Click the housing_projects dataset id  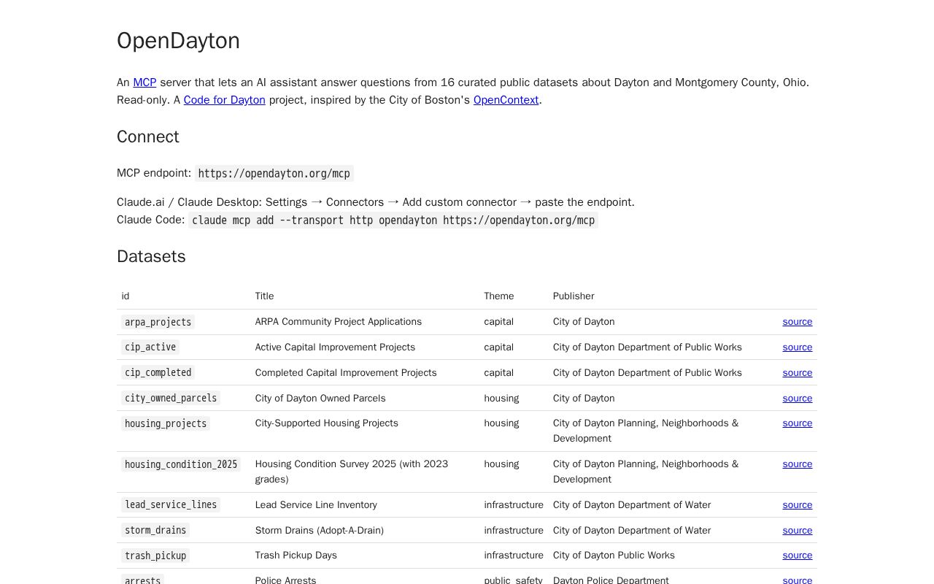pos(166,423)
